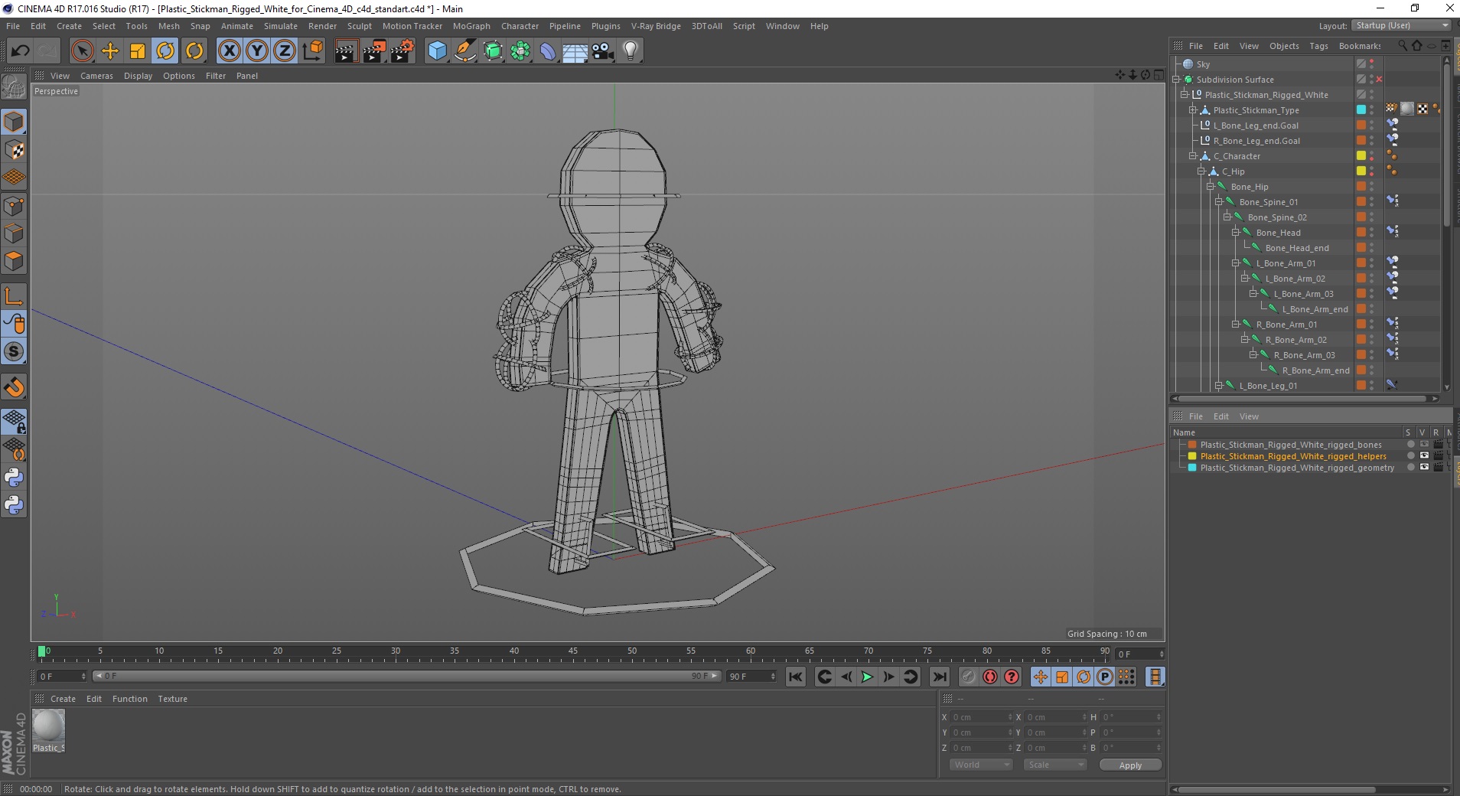This screenshot has width=1460, height=796.
Task: Toggle Y axis lock icon
Action: [x=256, y=51]
